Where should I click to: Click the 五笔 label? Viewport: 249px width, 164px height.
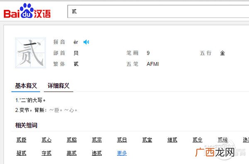point(132,64)
